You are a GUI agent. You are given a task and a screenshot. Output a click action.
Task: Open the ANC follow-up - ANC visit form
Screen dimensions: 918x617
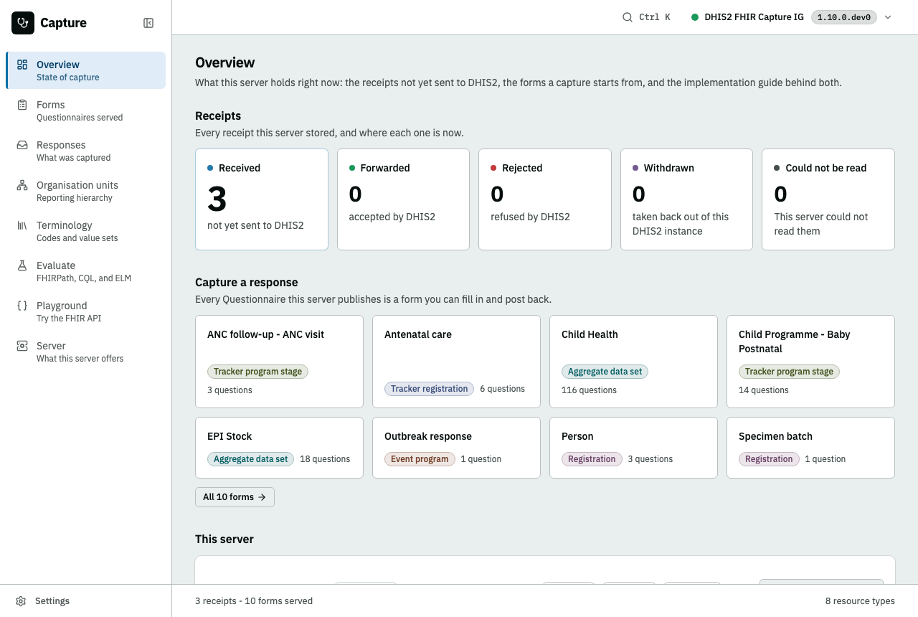(279, 362)
